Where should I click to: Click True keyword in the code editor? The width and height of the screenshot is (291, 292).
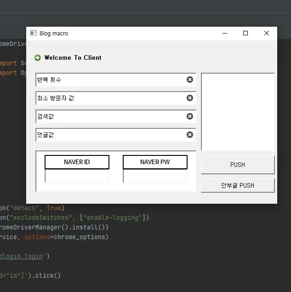click(x=54, y=208)
